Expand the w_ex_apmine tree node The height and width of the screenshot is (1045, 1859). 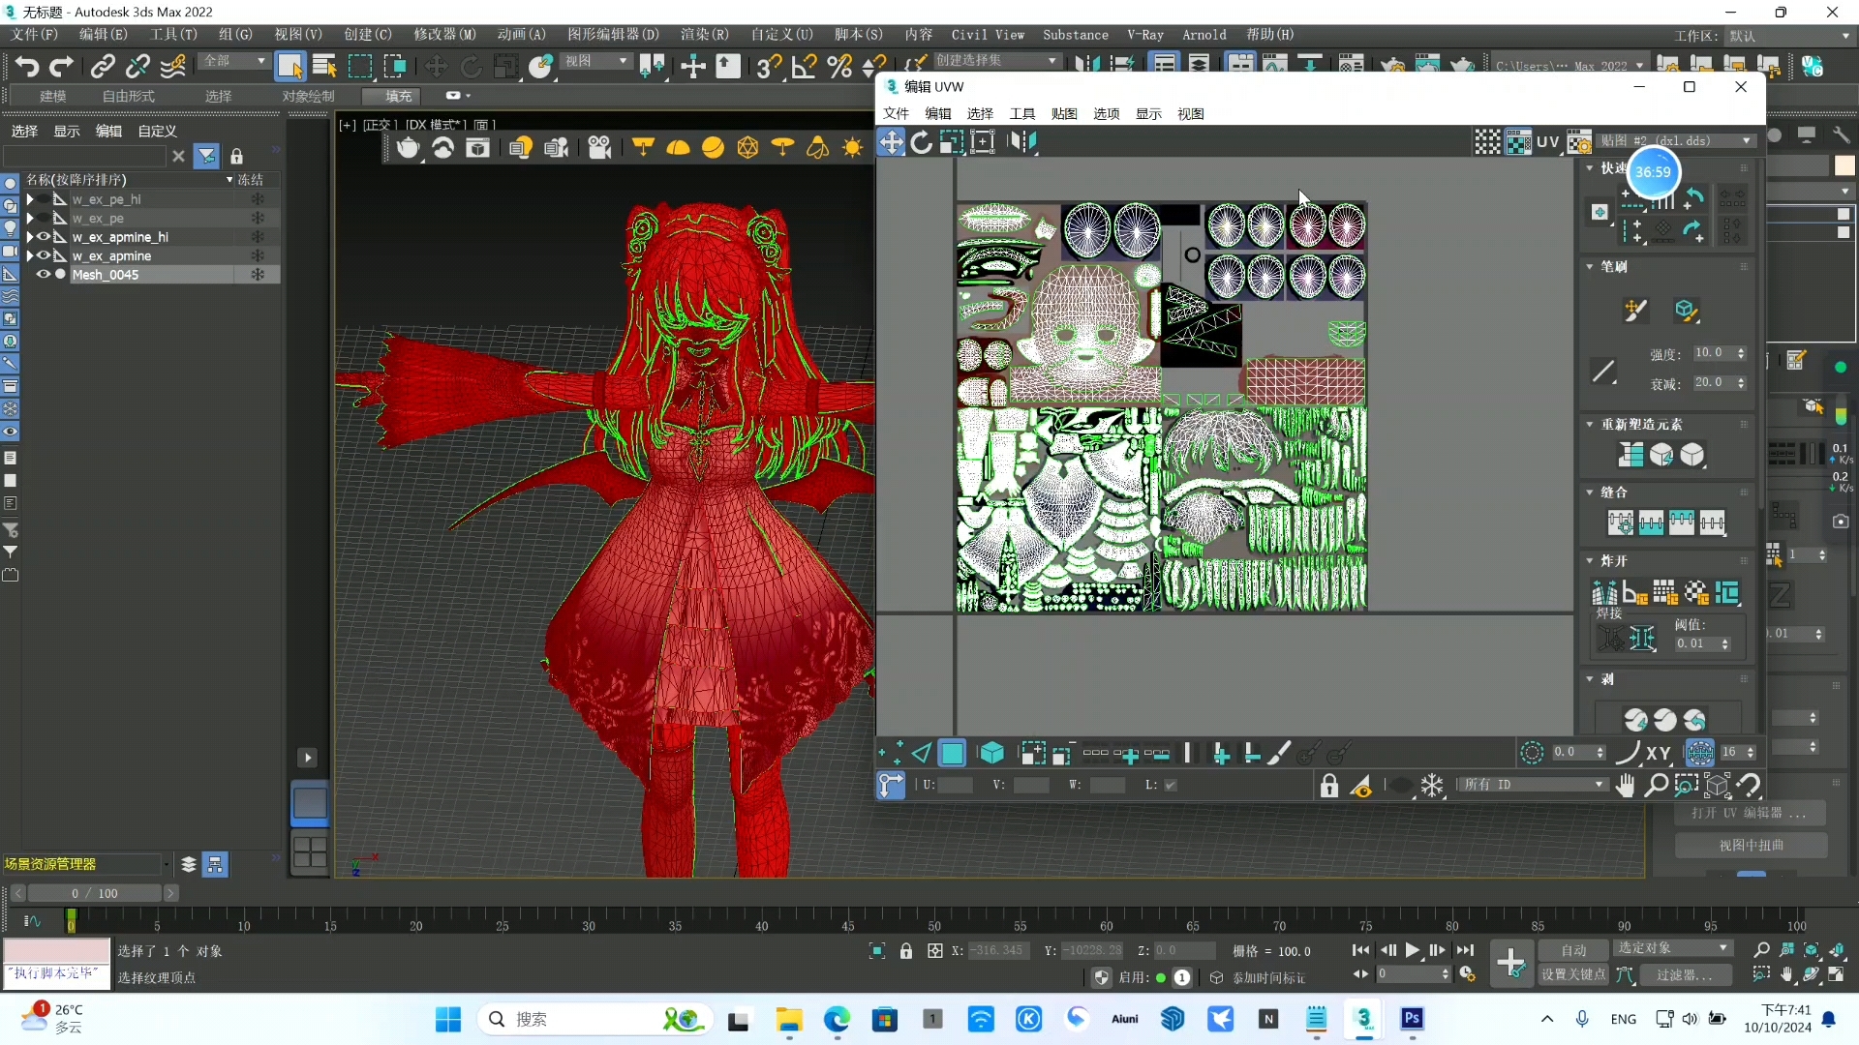coord(30,255)
